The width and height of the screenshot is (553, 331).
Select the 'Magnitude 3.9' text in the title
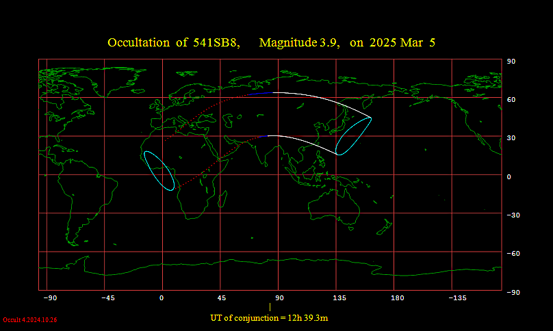[298, 43]
